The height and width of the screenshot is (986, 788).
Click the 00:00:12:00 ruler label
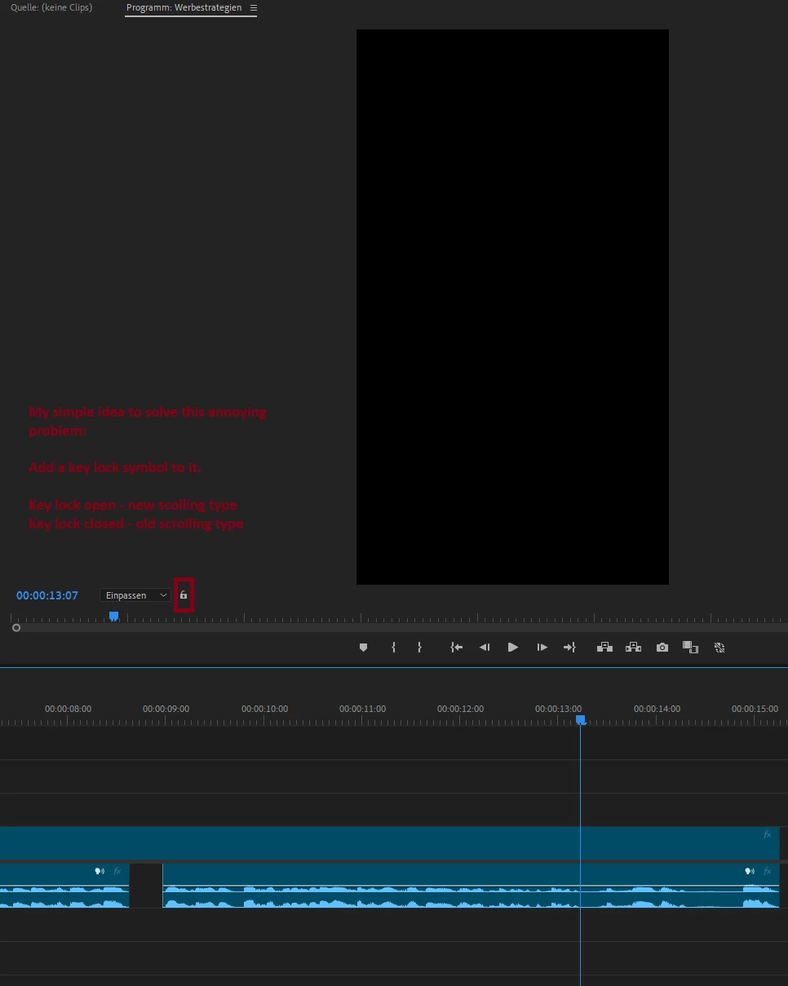tap(460, 709)
